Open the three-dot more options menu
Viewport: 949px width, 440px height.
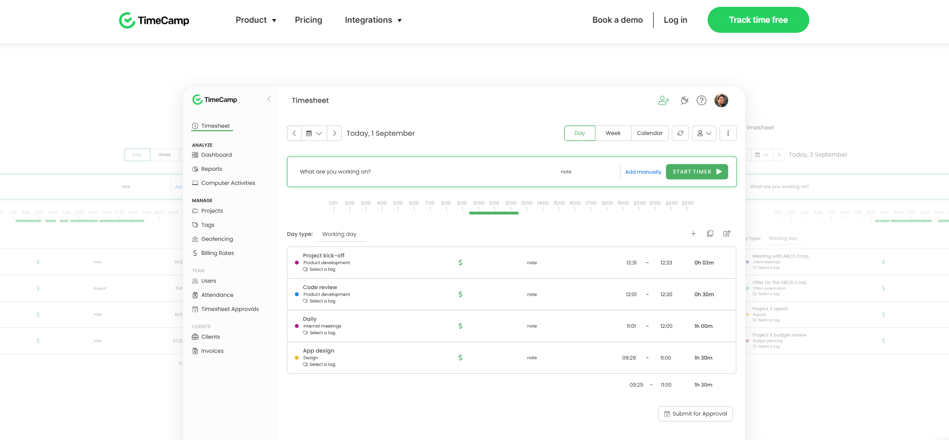[x=728, y=133]
